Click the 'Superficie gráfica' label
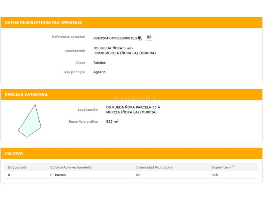The width and height of the screenshot is (269, 201). pos(83,122)
